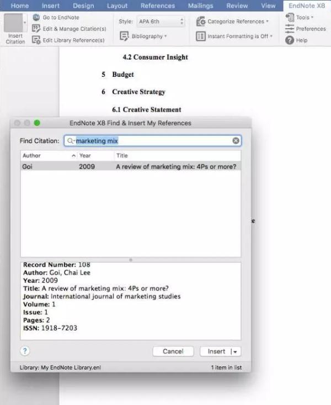Viewport: 331px width, 405px height.
Task: Click the search magnifier icon dropdown
Action: pos(71,141)
